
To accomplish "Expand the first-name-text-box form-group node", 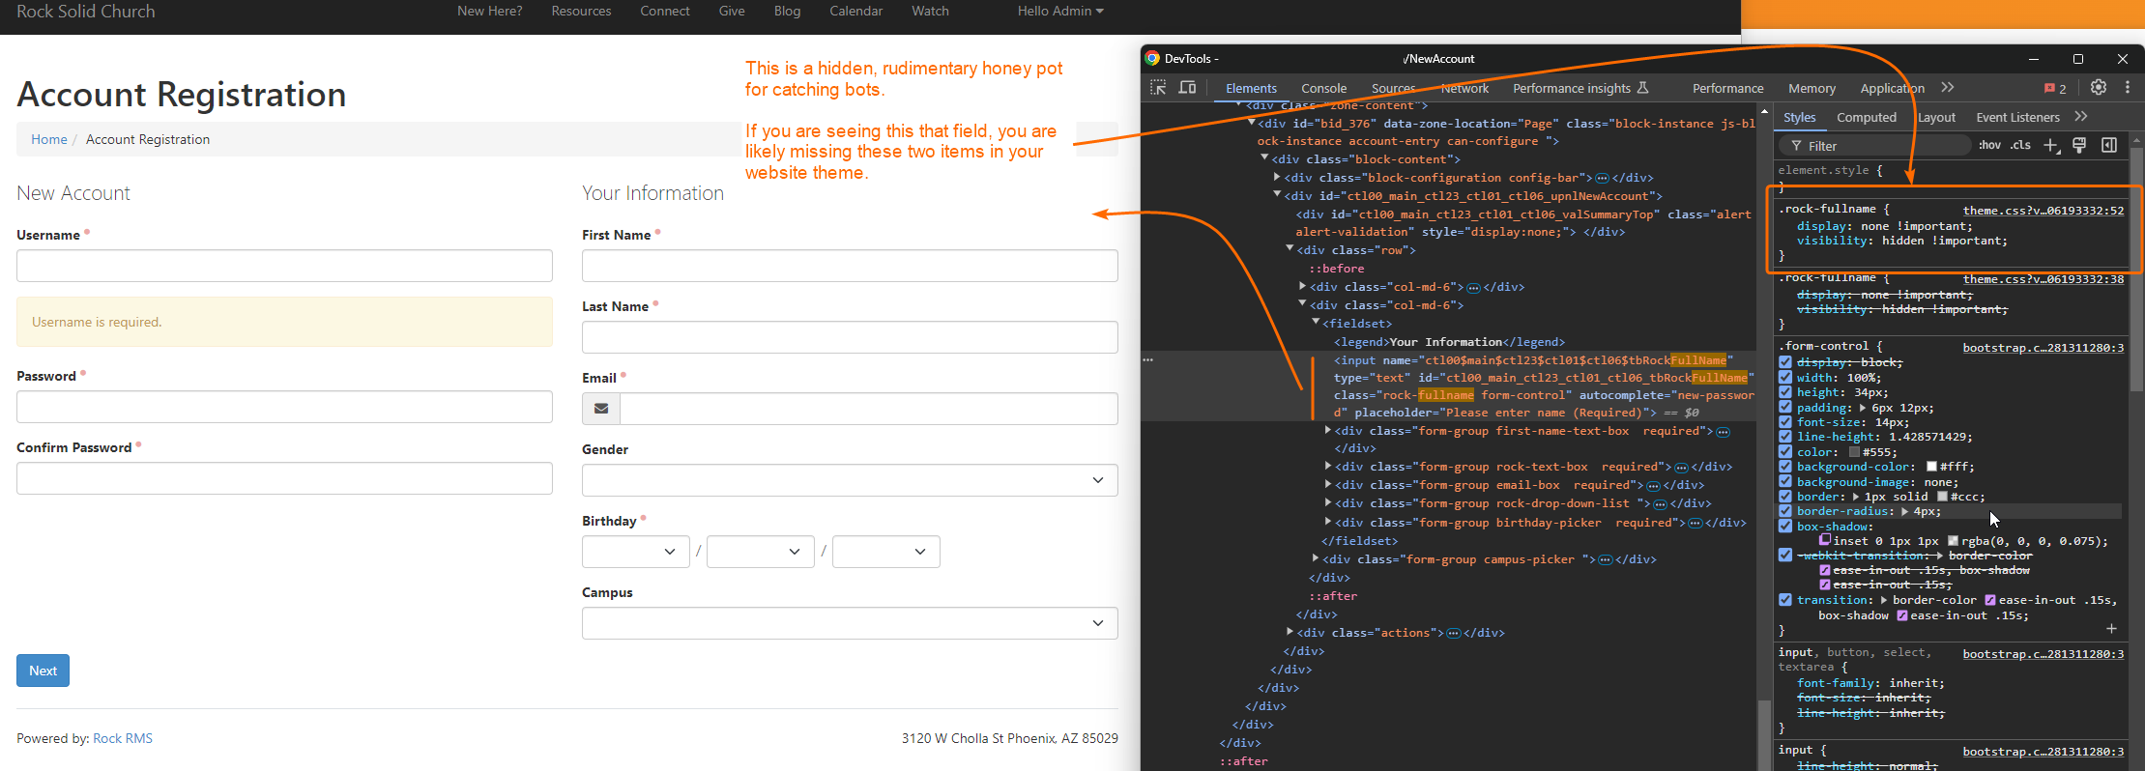I will (x=1329, y=431).
